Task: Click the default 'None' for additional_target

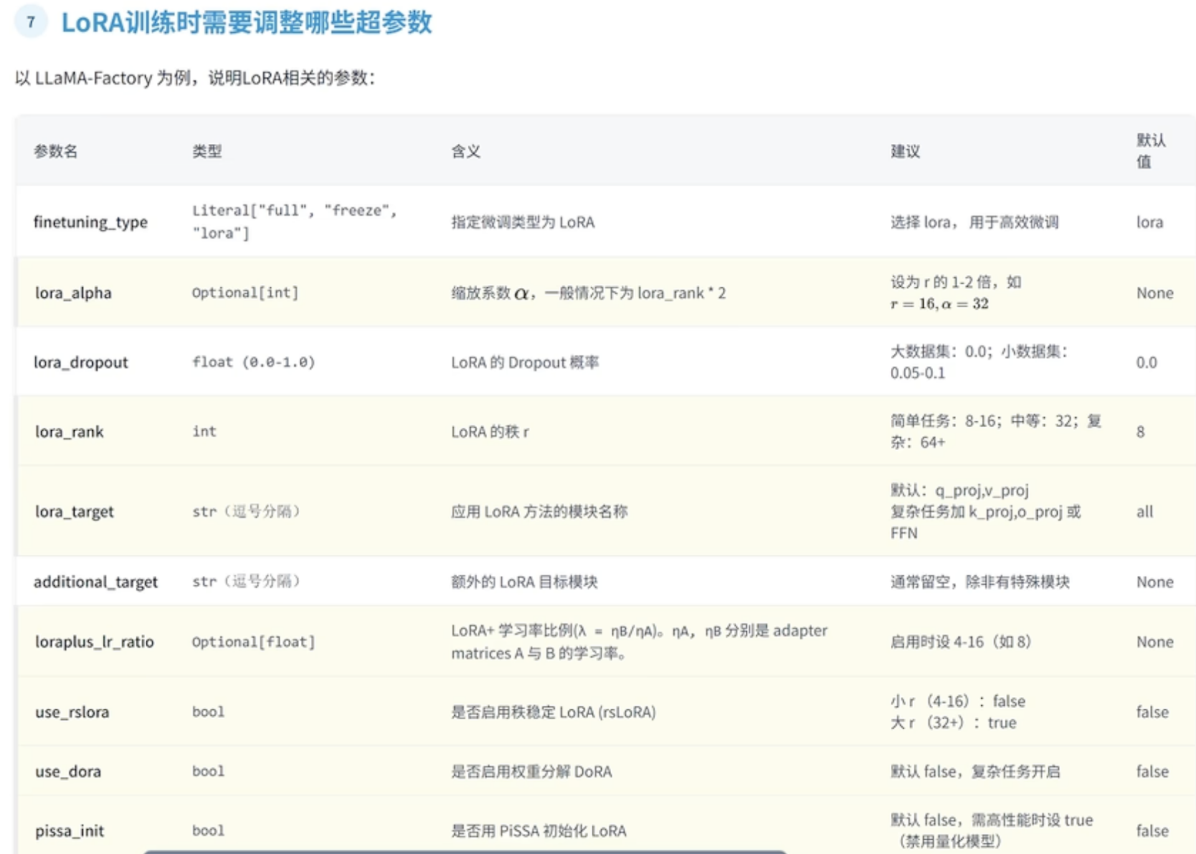Action: coord(1155,582)
